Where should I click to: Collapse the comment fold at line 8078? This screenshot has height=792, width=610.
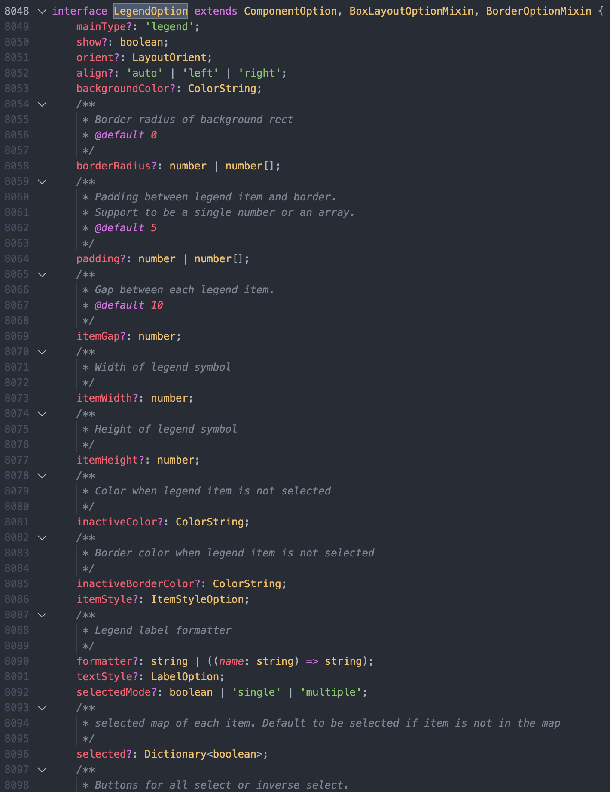pos(42,476)
